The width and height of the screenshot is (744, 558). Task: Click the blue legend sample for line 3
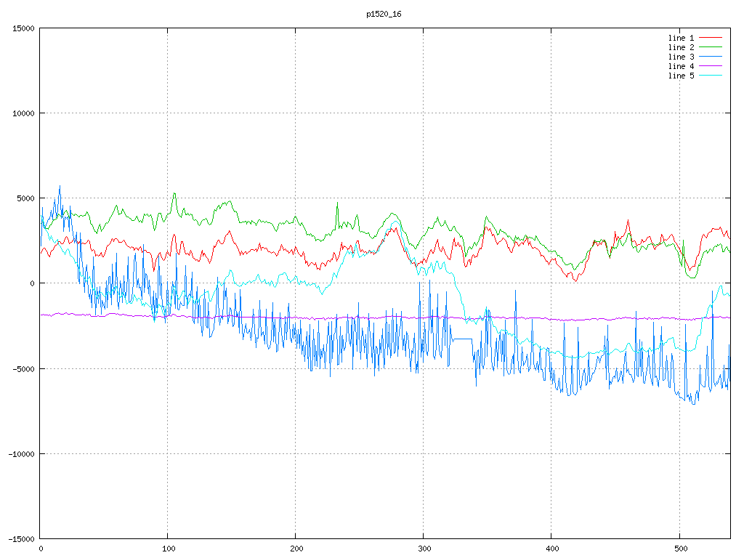711,57
